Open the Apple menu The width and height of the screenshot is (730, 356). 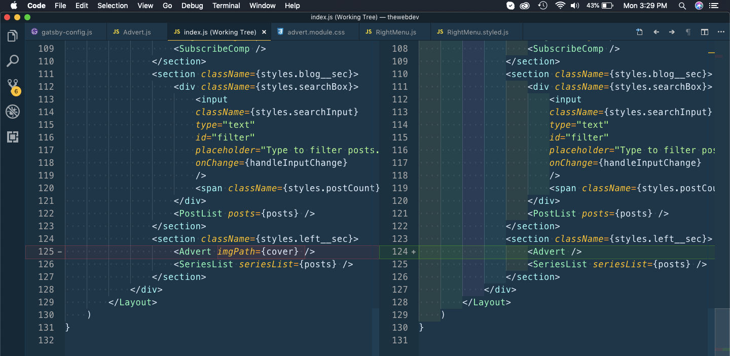(x=14, y=6)
